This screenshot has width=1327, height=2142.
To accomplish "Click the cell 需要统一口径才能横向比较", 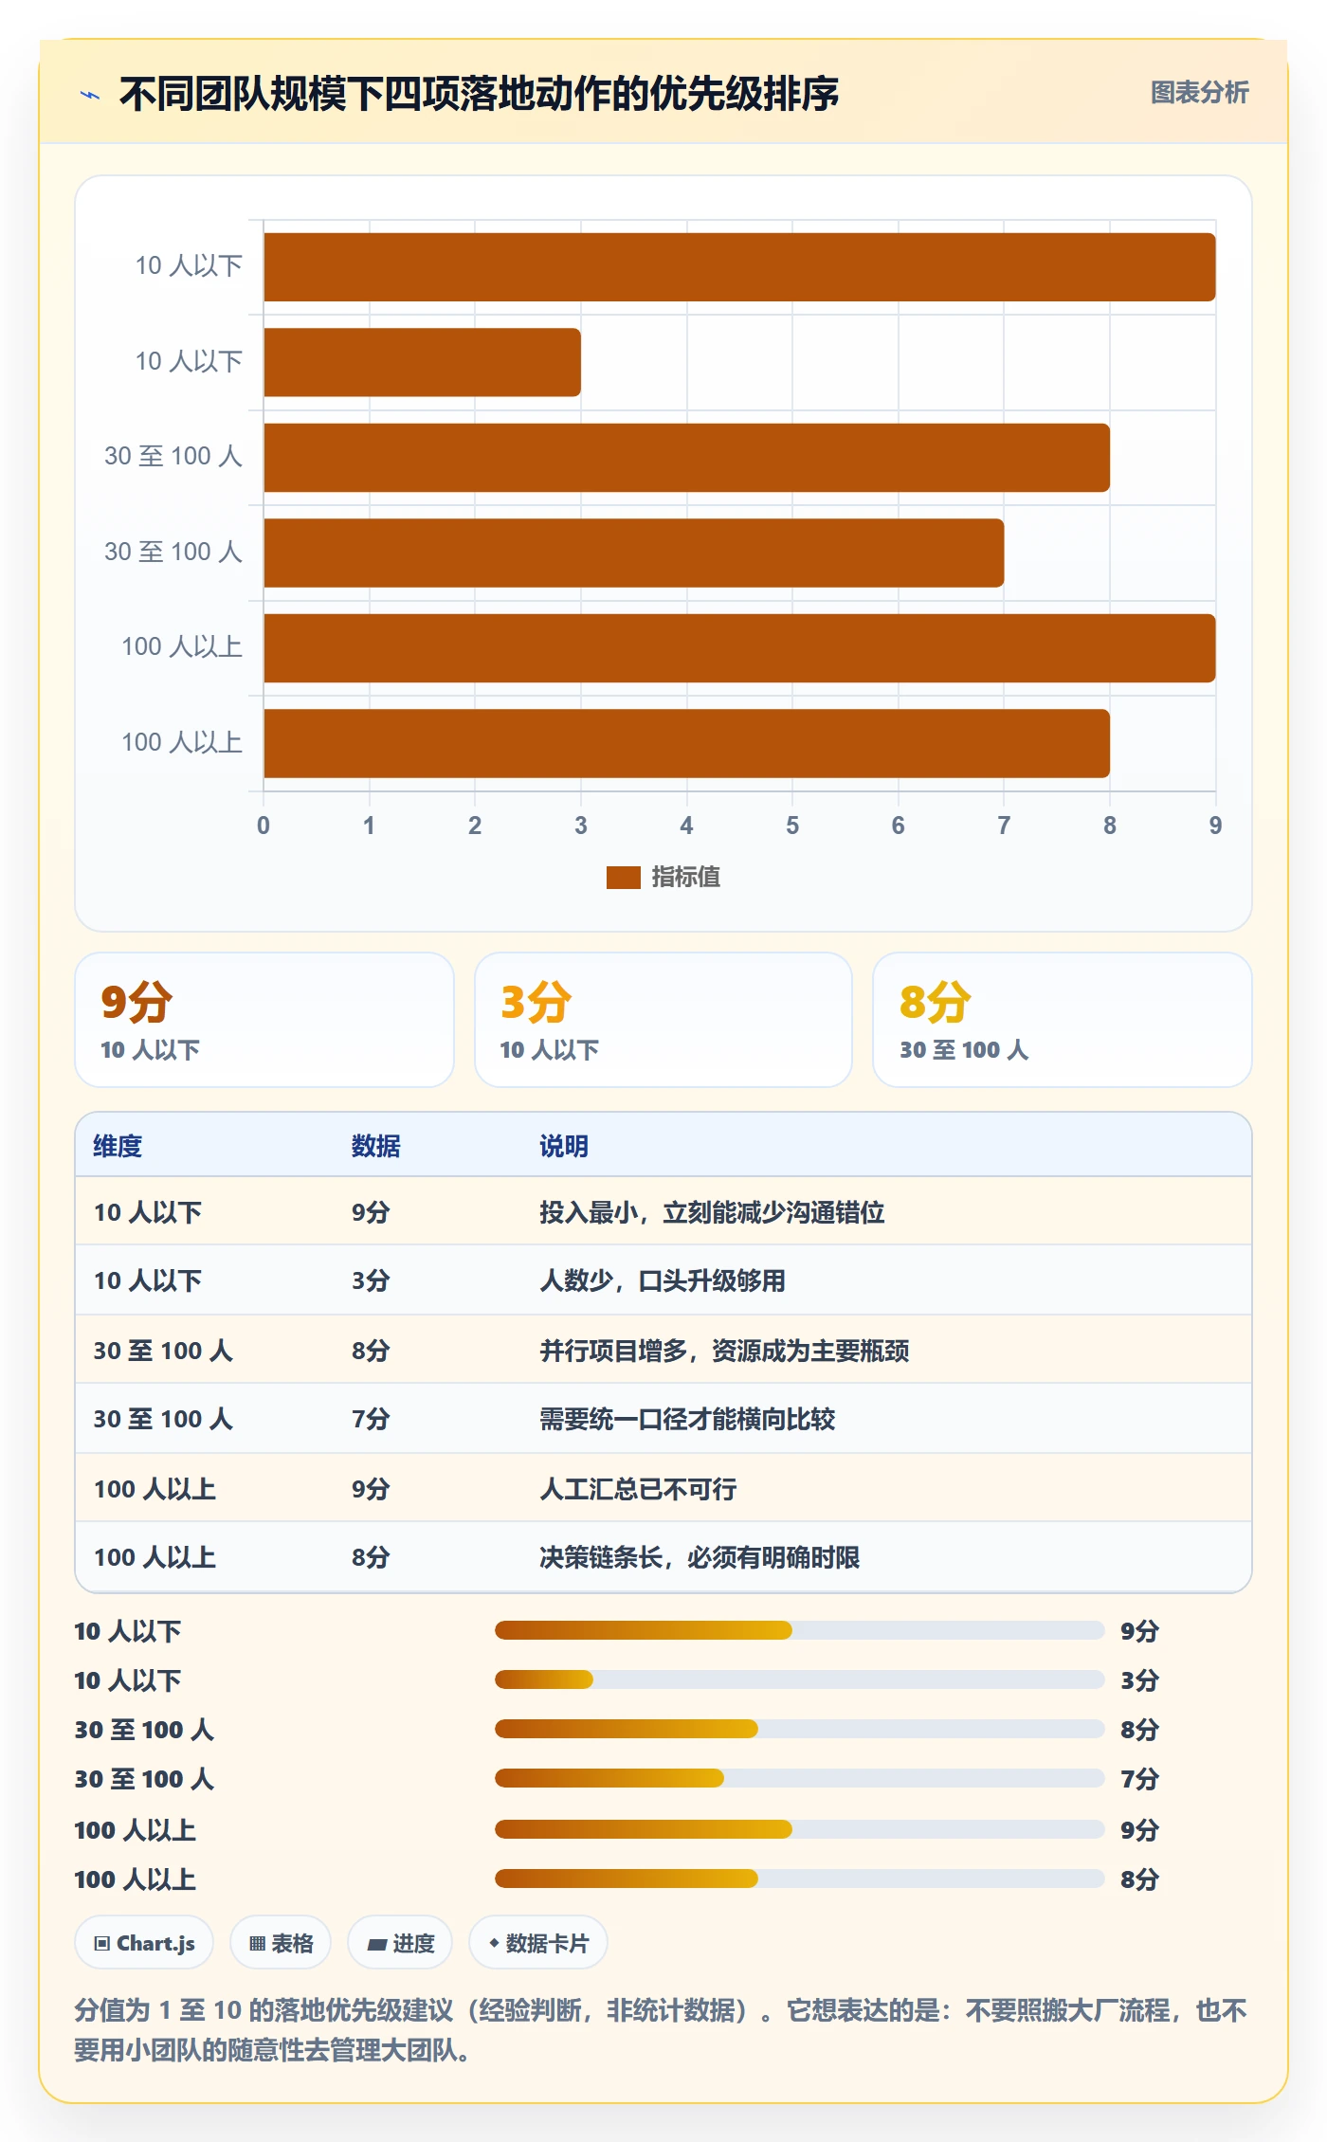I will coord(687,1419).
